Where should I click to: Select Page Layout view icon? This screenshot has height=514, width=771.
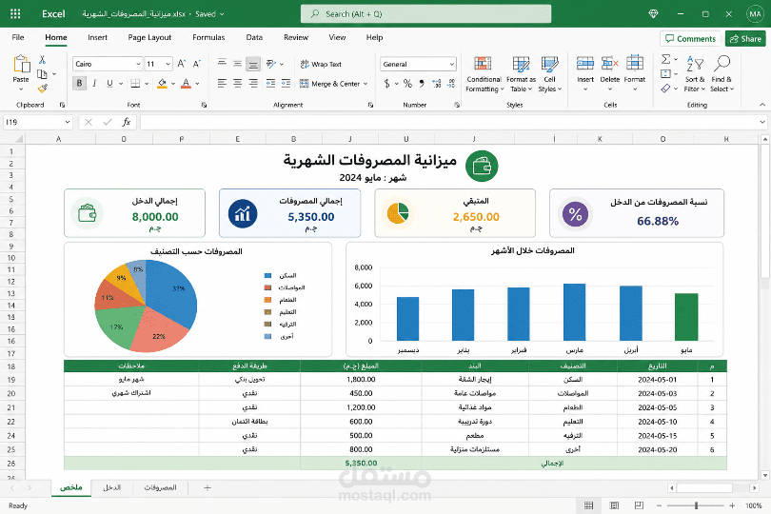point(614,505)
